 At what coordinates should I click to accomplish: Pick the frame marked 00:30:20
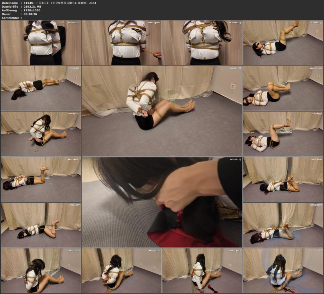41,271
